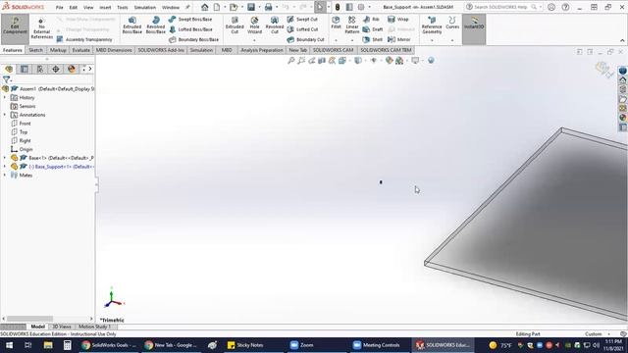This screenshot has width=628, height=353.
Task: Collapse the CommandManager ribbon chevron
Action: pos(622,40)
